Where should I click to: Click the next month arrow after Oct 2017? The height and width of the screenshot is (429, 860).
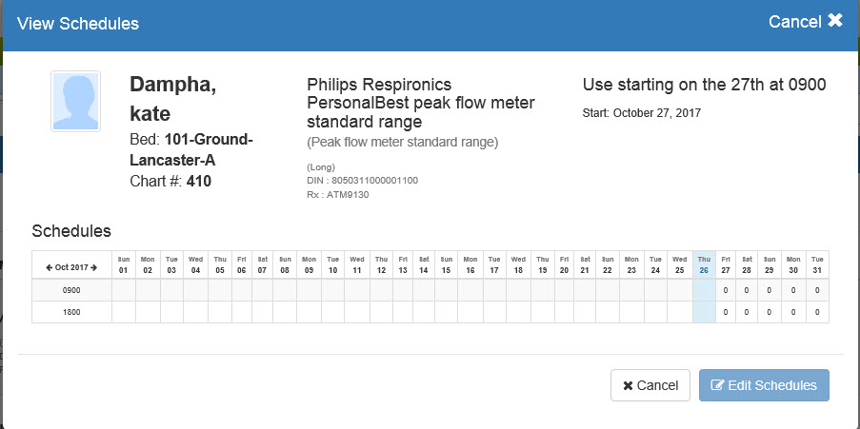94,267
